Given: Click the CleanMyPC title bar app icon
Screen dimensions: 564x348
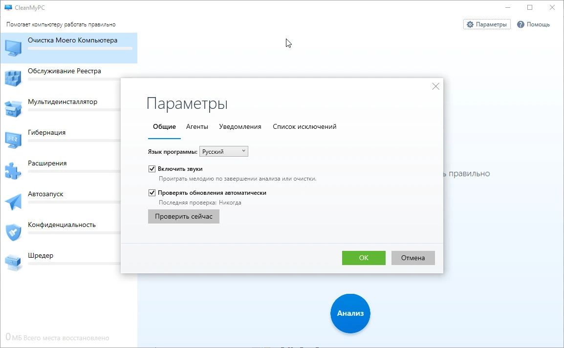Looking at the screenshot, I should click(8, 7).
